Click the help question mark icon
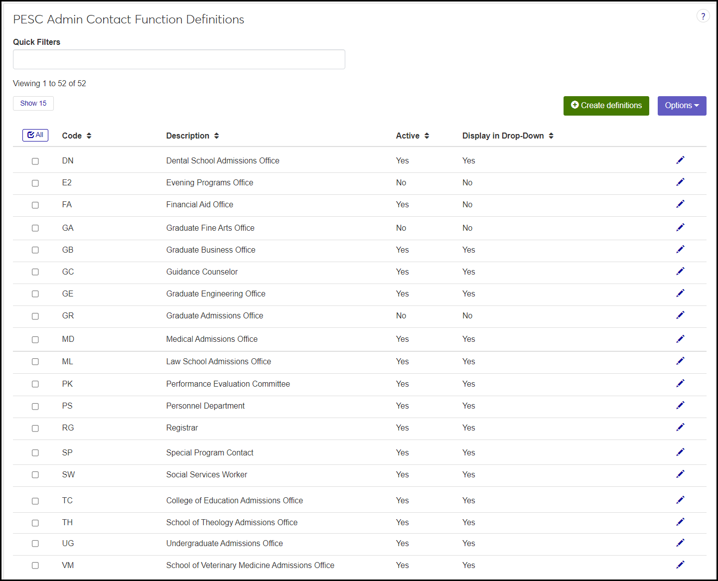Image resolution: width=718 pixels, height=581 pixels. (x=703, y=16)
